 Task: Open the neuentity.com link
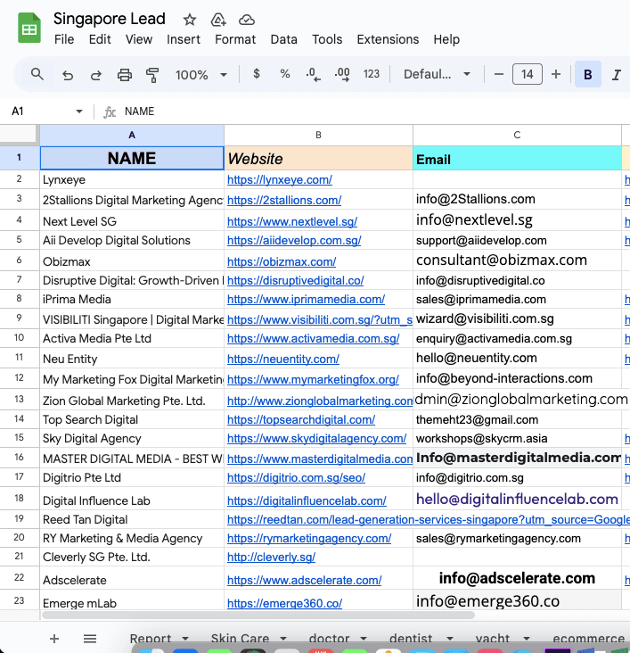tap(283, 359)
